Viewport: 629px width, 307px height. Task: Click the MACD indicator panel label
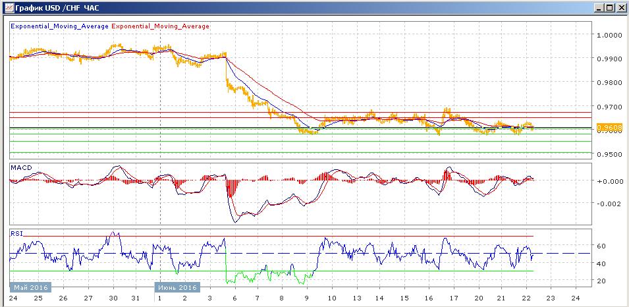point(21,168)
